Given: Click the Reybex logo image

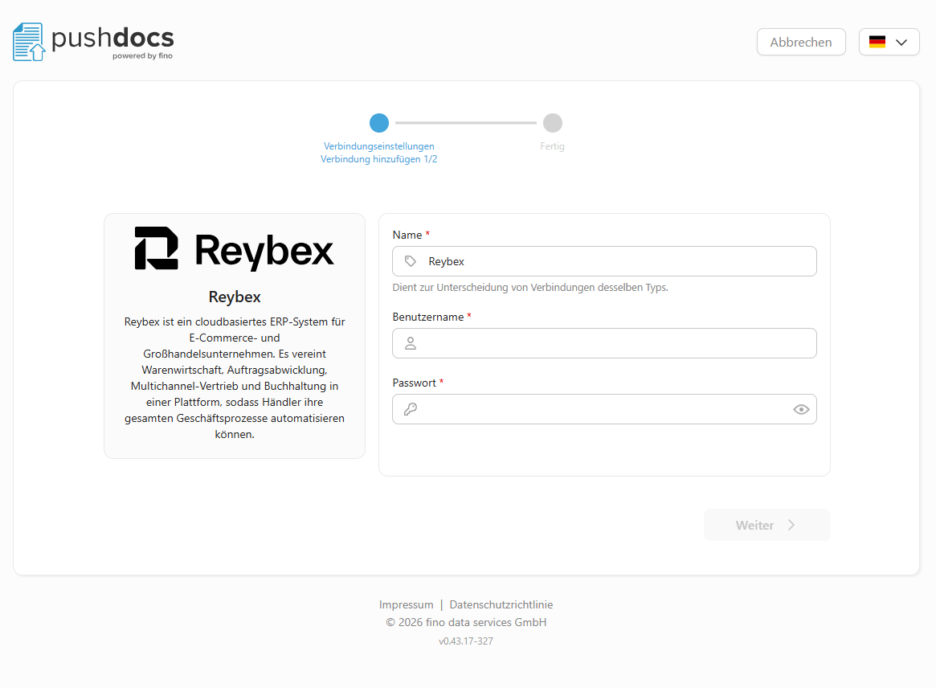Looking at the screenshot, I should coord(234,249).
